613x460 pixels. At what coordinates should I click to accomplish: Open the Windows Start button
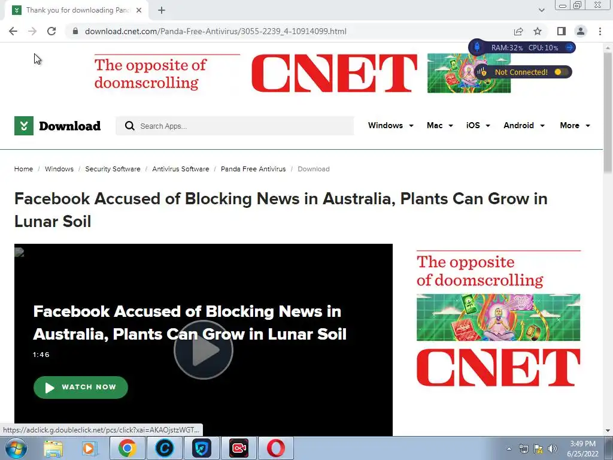coord(15,448)
